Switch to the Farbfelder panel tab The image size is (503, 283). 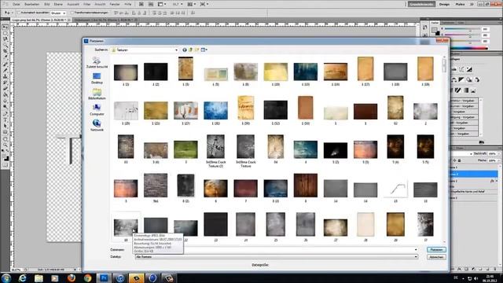point(448,23)
